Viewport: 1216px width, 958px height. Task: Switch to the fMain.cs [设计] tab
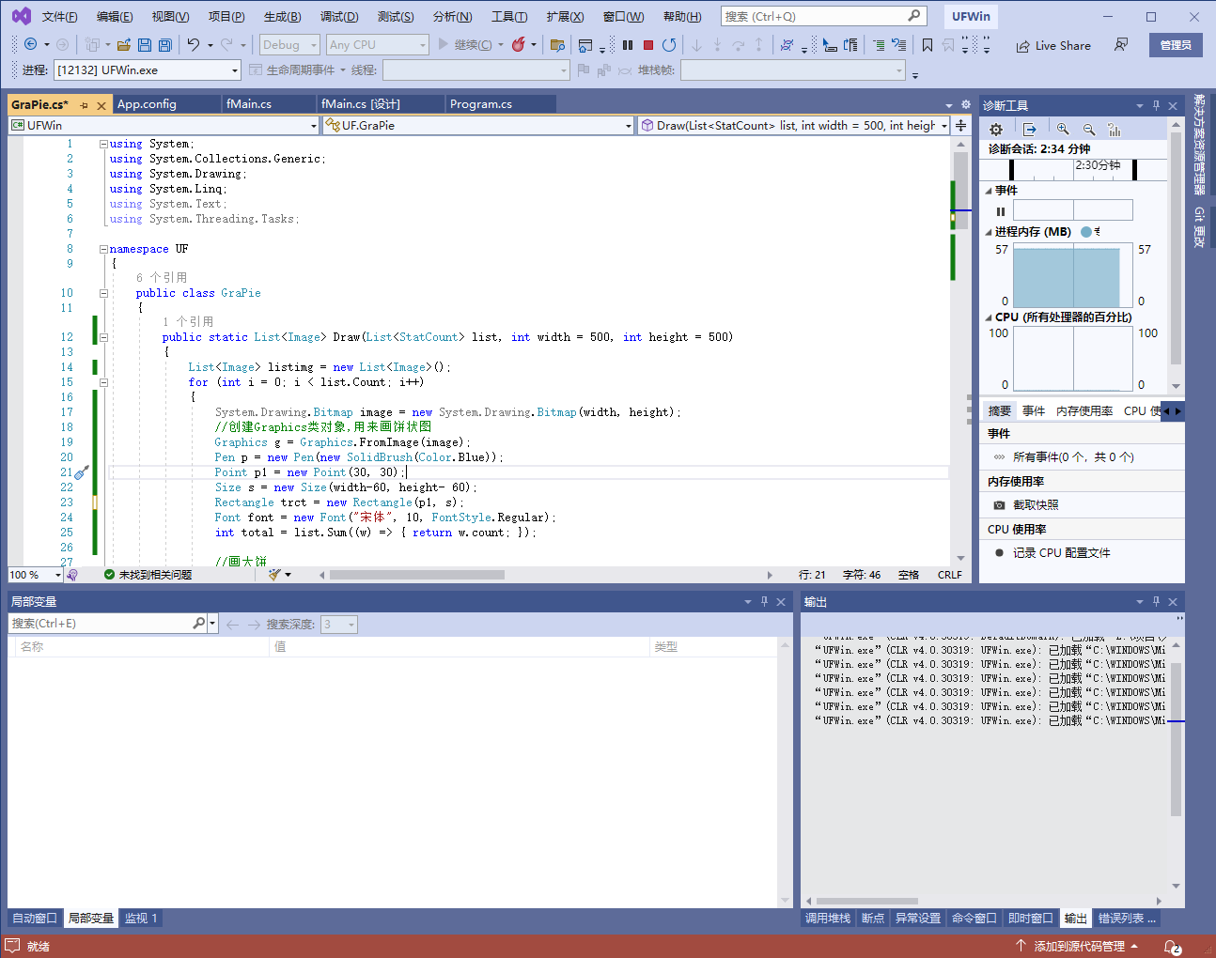point(360,104)
